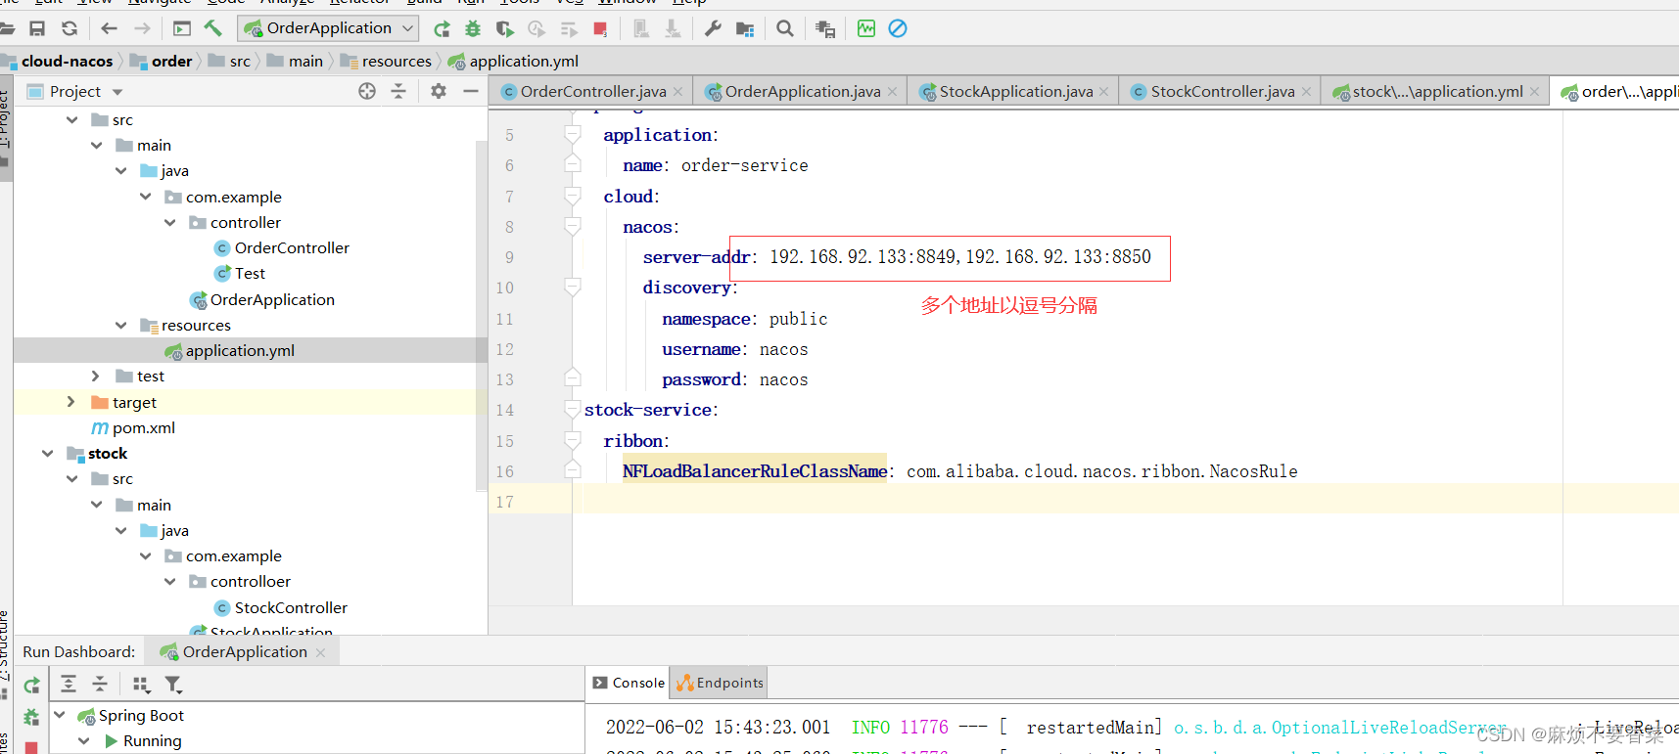
Task: Fold the stock-service block at line 14
Action: (573, 410)
